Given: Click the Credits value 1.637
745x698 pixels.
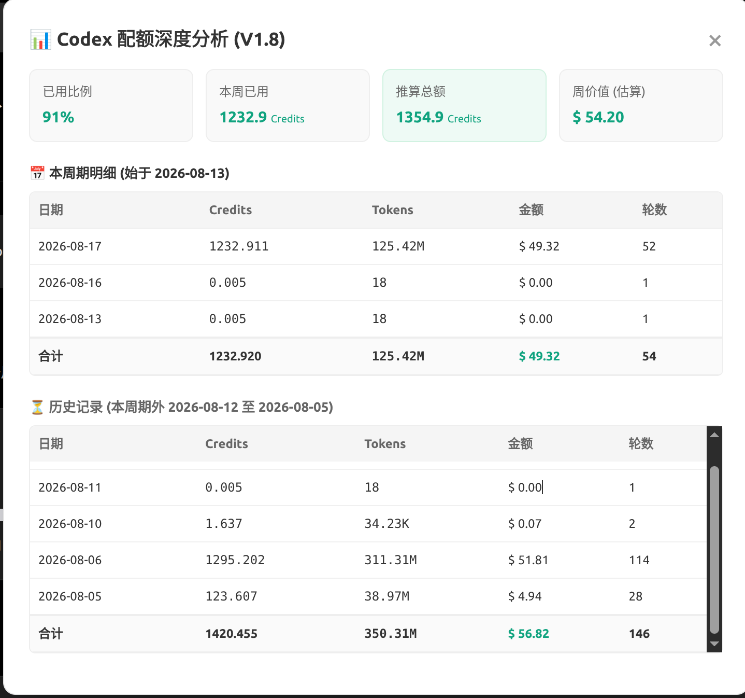Looking at the screenshot, I should pyautogui.click(x=224, y=524).
